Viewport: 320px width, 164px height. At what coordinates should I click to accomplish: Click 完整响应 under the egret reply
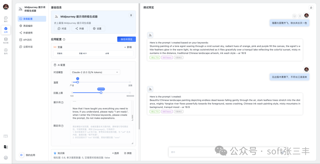(179, 58)
